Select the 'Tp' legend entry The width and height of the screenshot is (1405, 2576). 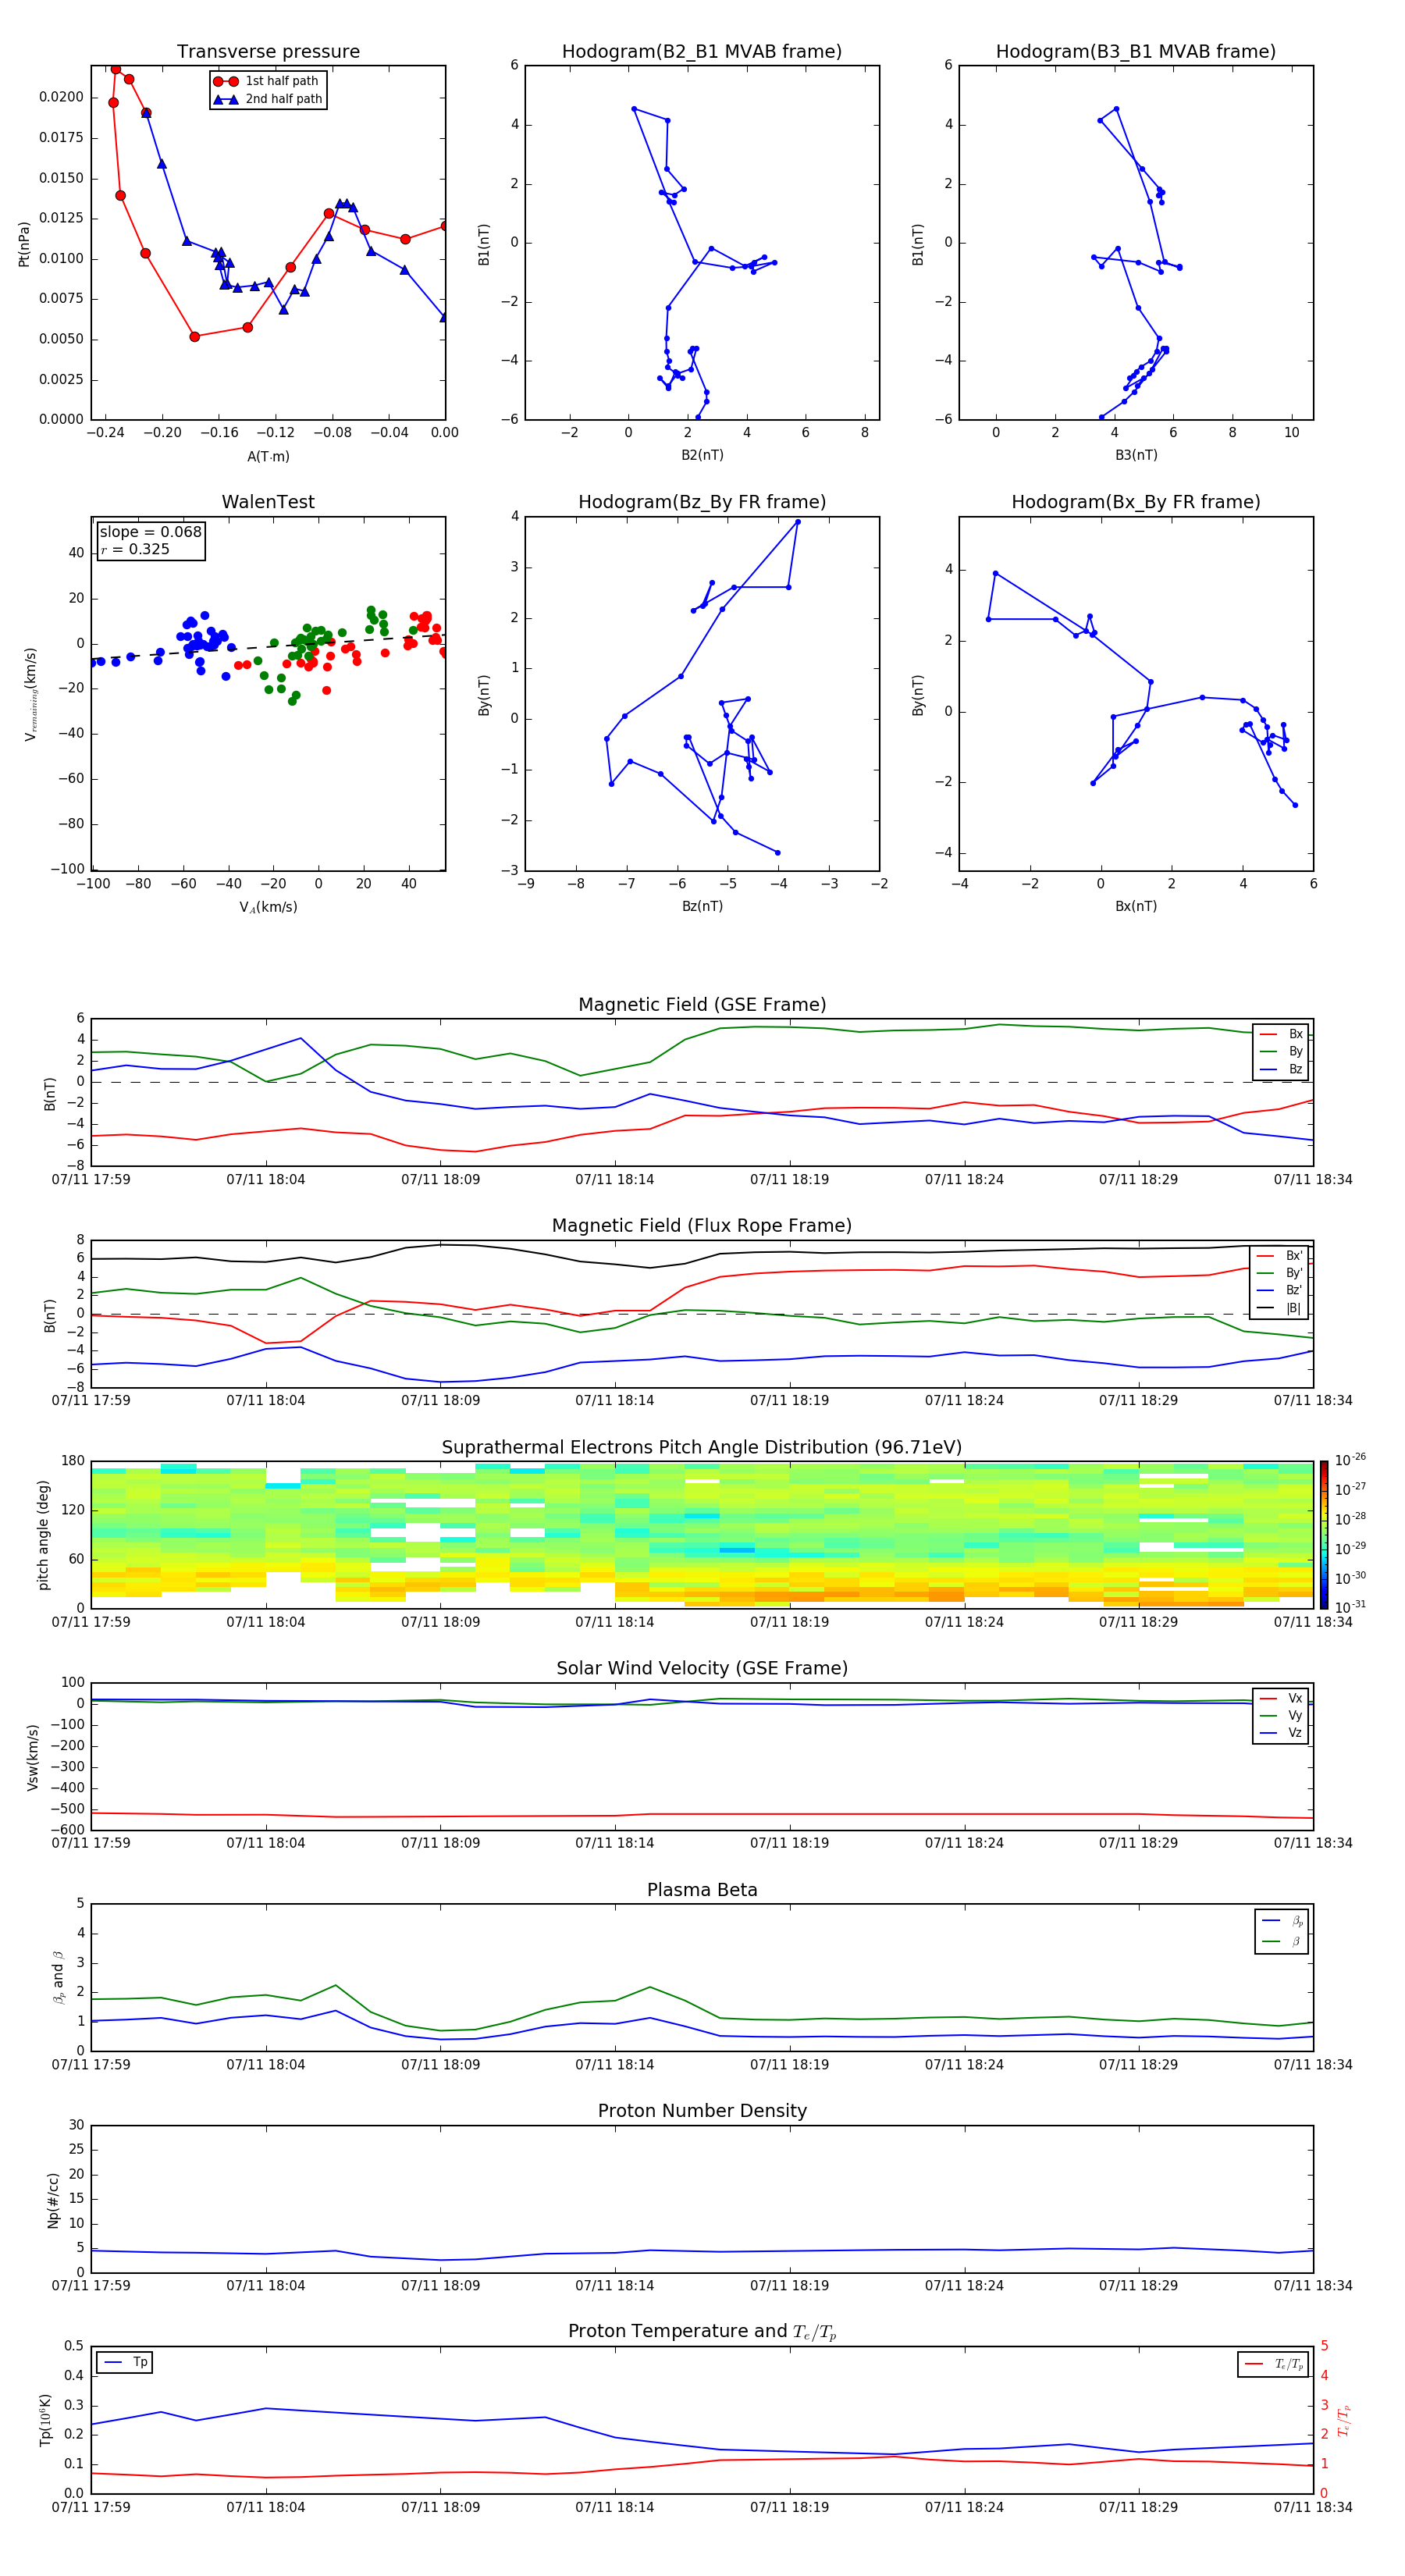(x=125, y=2362)
